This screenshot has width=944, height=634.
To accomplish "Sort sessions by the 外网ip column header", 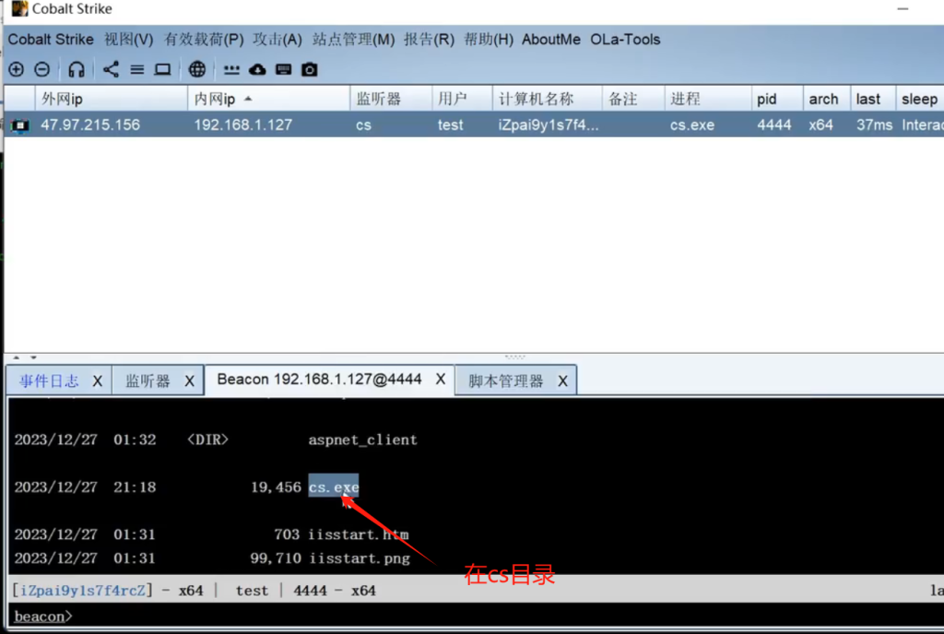I will (112, 99).
